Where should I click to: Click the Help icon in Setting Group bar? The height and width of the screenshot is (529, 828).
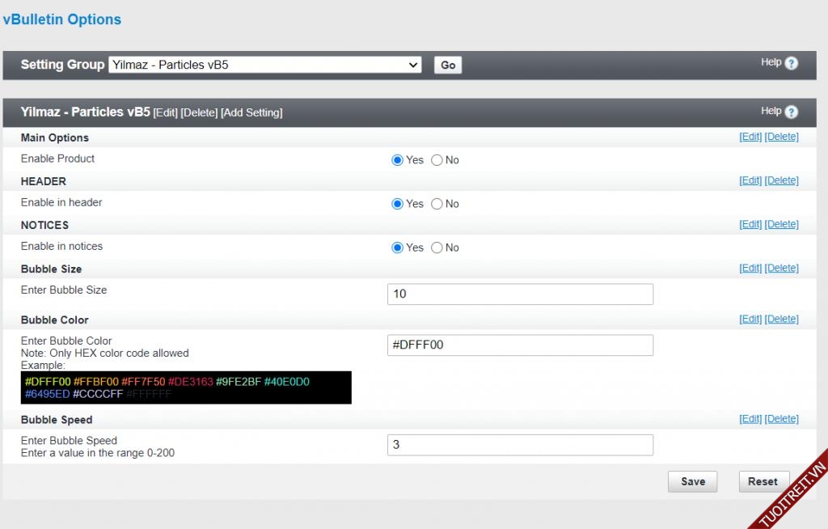791,63
